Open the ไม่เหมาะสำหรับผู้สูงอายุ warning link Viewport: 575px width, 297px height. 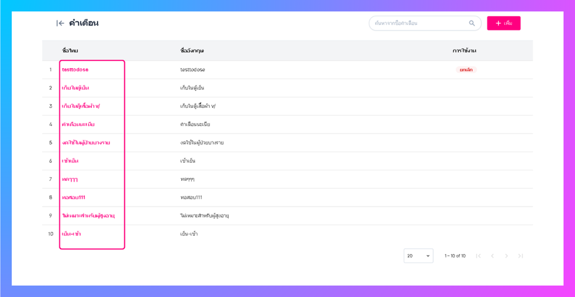[x=88, y=216]
